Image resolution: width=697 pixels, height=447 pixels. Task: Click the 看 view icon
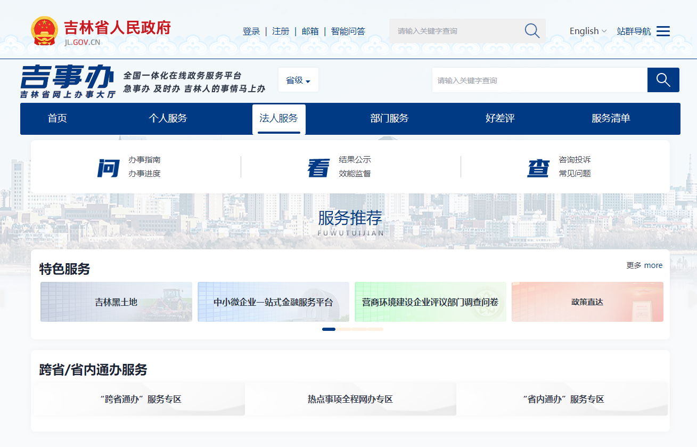point(318,167)
